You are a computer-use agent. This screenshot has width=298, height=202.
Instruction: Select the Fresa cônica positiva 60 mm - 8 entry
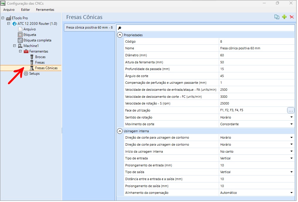89,28
